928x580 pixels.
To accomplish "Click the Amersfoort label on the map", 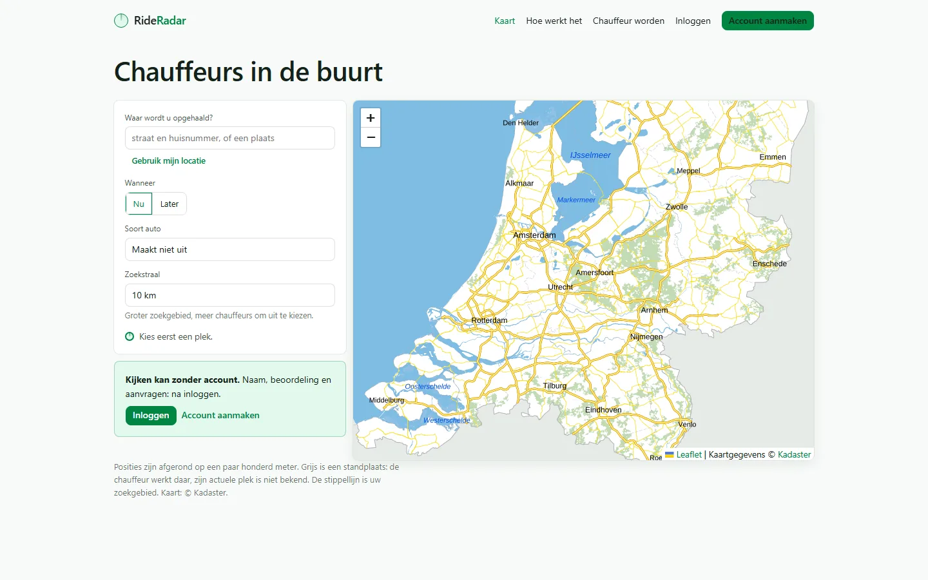I will [594, 273].
